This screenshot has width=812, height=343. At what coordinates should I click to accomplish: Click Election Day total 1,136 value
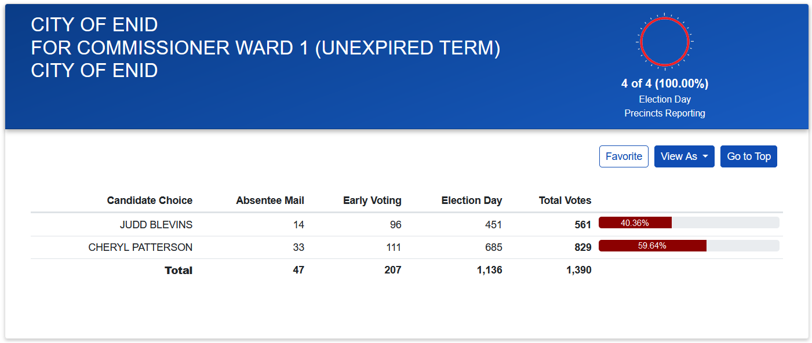click(489, 270)
